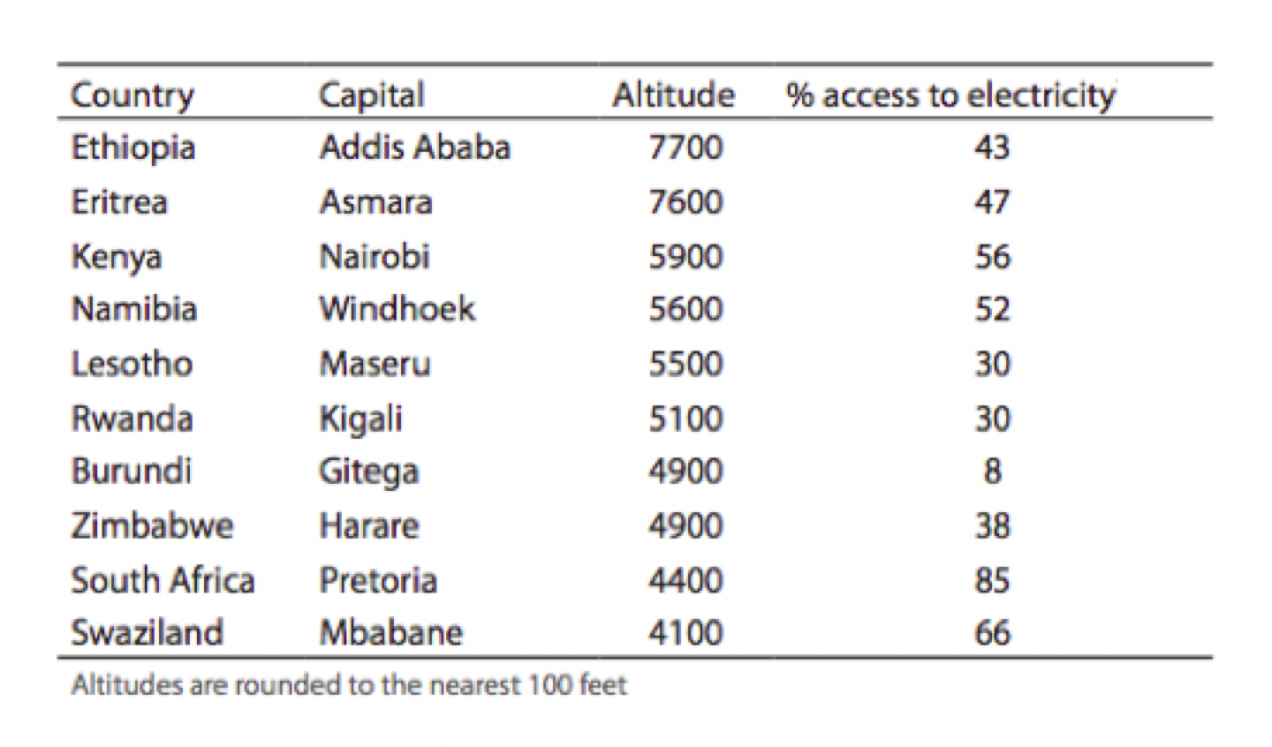The width and height of the screenshot is (1272, 747).
Task: Click the Mbabane altitude value 4100
Action: coord(685,633)
